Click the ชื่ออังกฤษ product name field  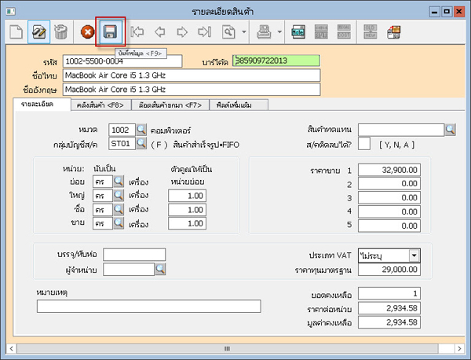pyautogui.click(x=192, y=90)
